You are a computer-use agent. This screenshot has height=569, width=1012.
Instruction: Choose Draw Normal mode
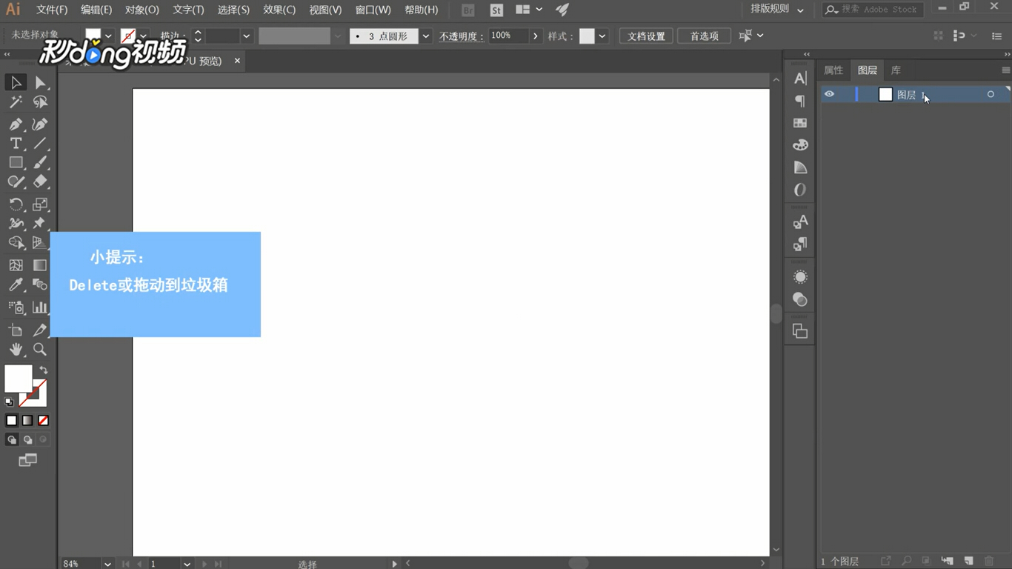pyautogui.click(x=12, y=439)
